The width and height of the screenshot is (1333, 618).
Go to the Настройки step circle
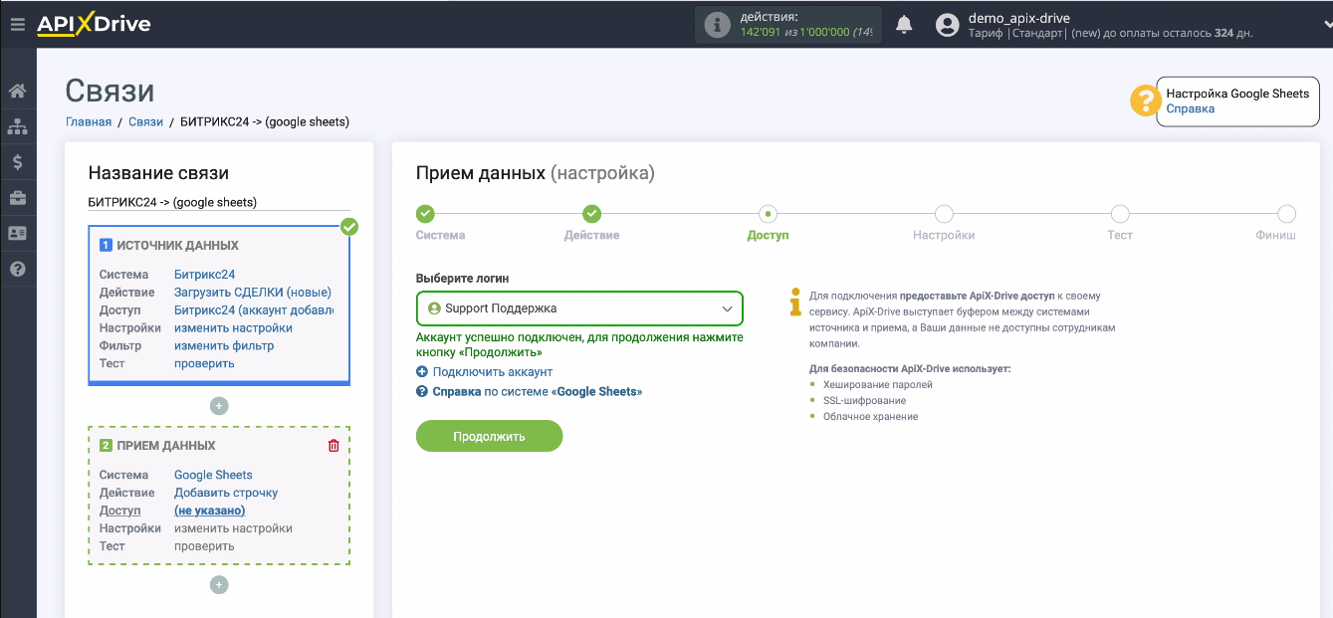click(944, 214)
